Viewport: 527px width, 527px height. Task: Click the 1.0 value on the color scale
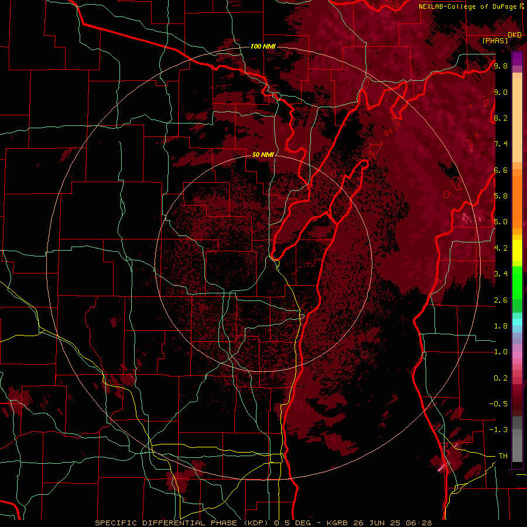(501, 352)
